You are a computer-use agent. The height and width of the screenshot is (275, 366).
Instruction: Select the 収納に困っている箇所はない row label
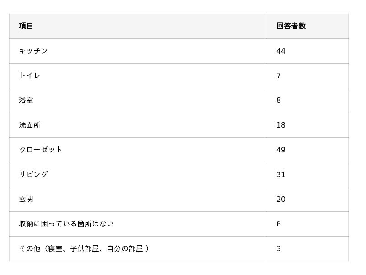[x=66, y=224]
